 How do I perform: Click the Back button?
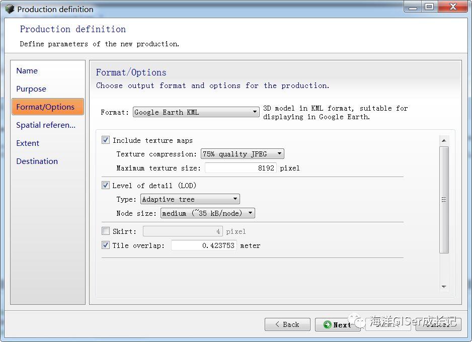287,324
